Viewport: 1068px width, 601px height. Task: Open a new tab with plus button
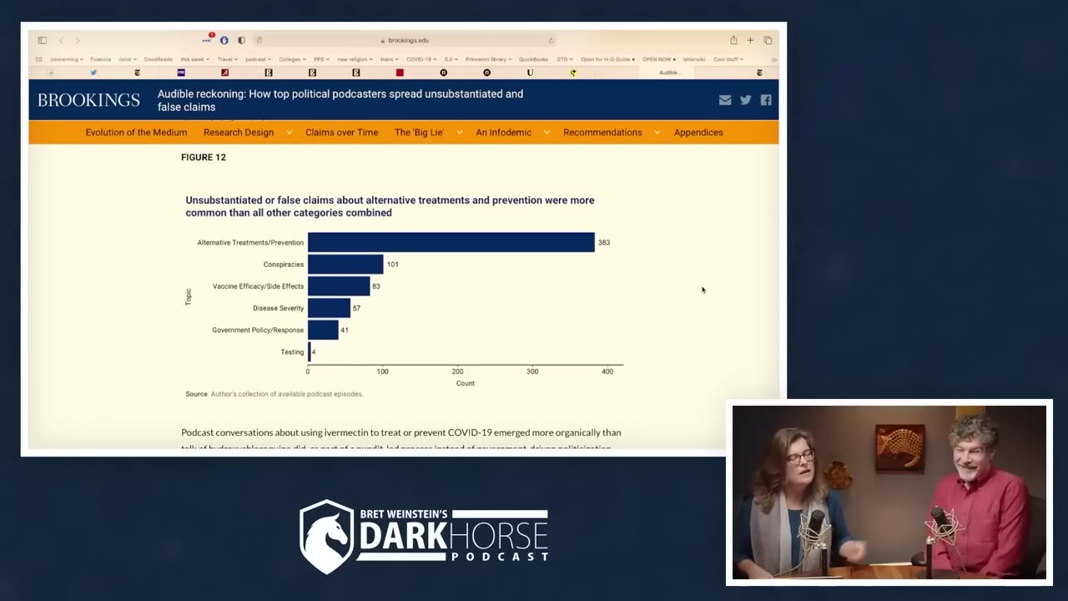point(750,40)
